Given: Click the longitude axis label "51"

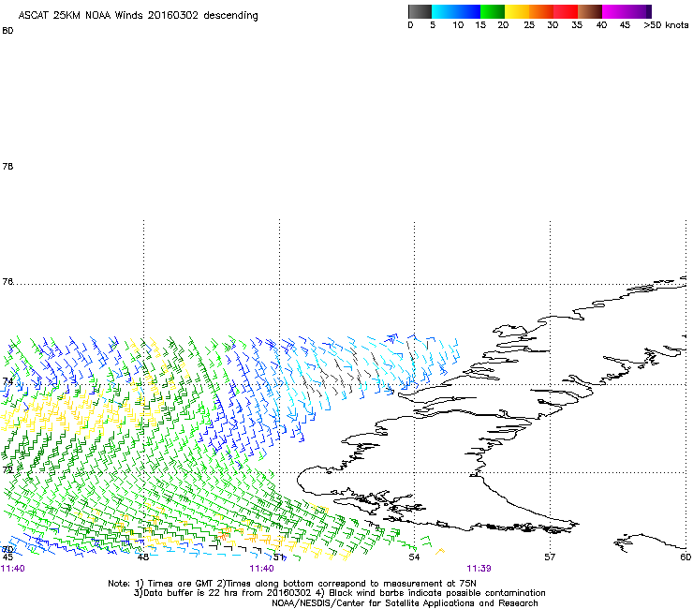Looking at the screenshot, I should [278, 557].
